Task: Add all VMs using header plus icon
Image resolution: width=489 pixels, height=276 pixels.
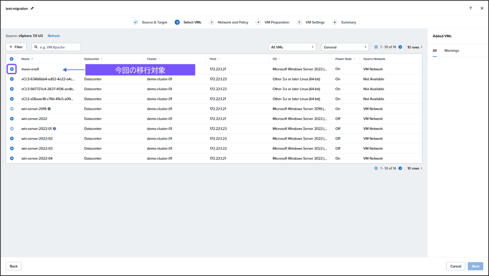Action: point(12,59)
